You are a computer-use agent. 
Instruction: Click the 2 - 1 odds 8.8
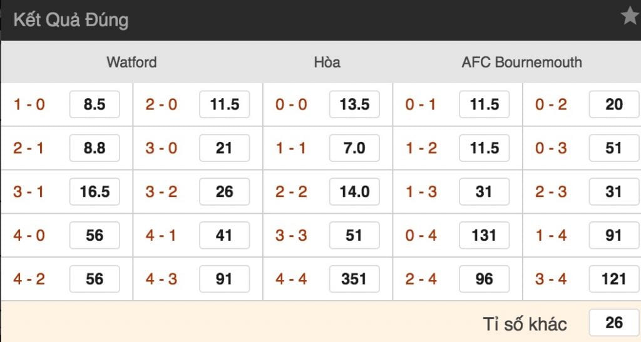pyautogui.click(x=95, y=148)
